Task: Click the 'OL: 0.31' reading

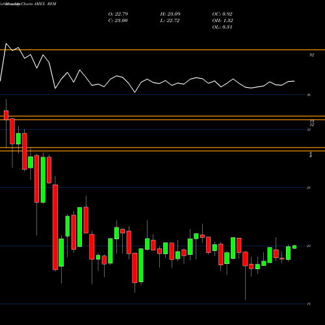Action: [222, 27]
